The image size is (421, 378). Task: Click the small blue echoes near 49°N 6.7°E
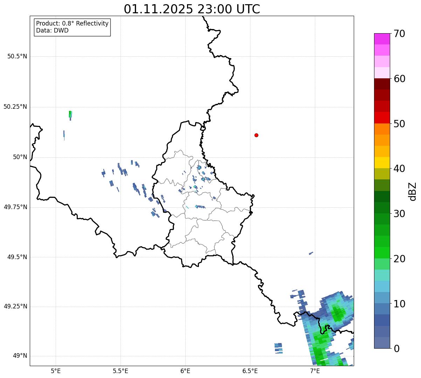click(x=278, y=348)
